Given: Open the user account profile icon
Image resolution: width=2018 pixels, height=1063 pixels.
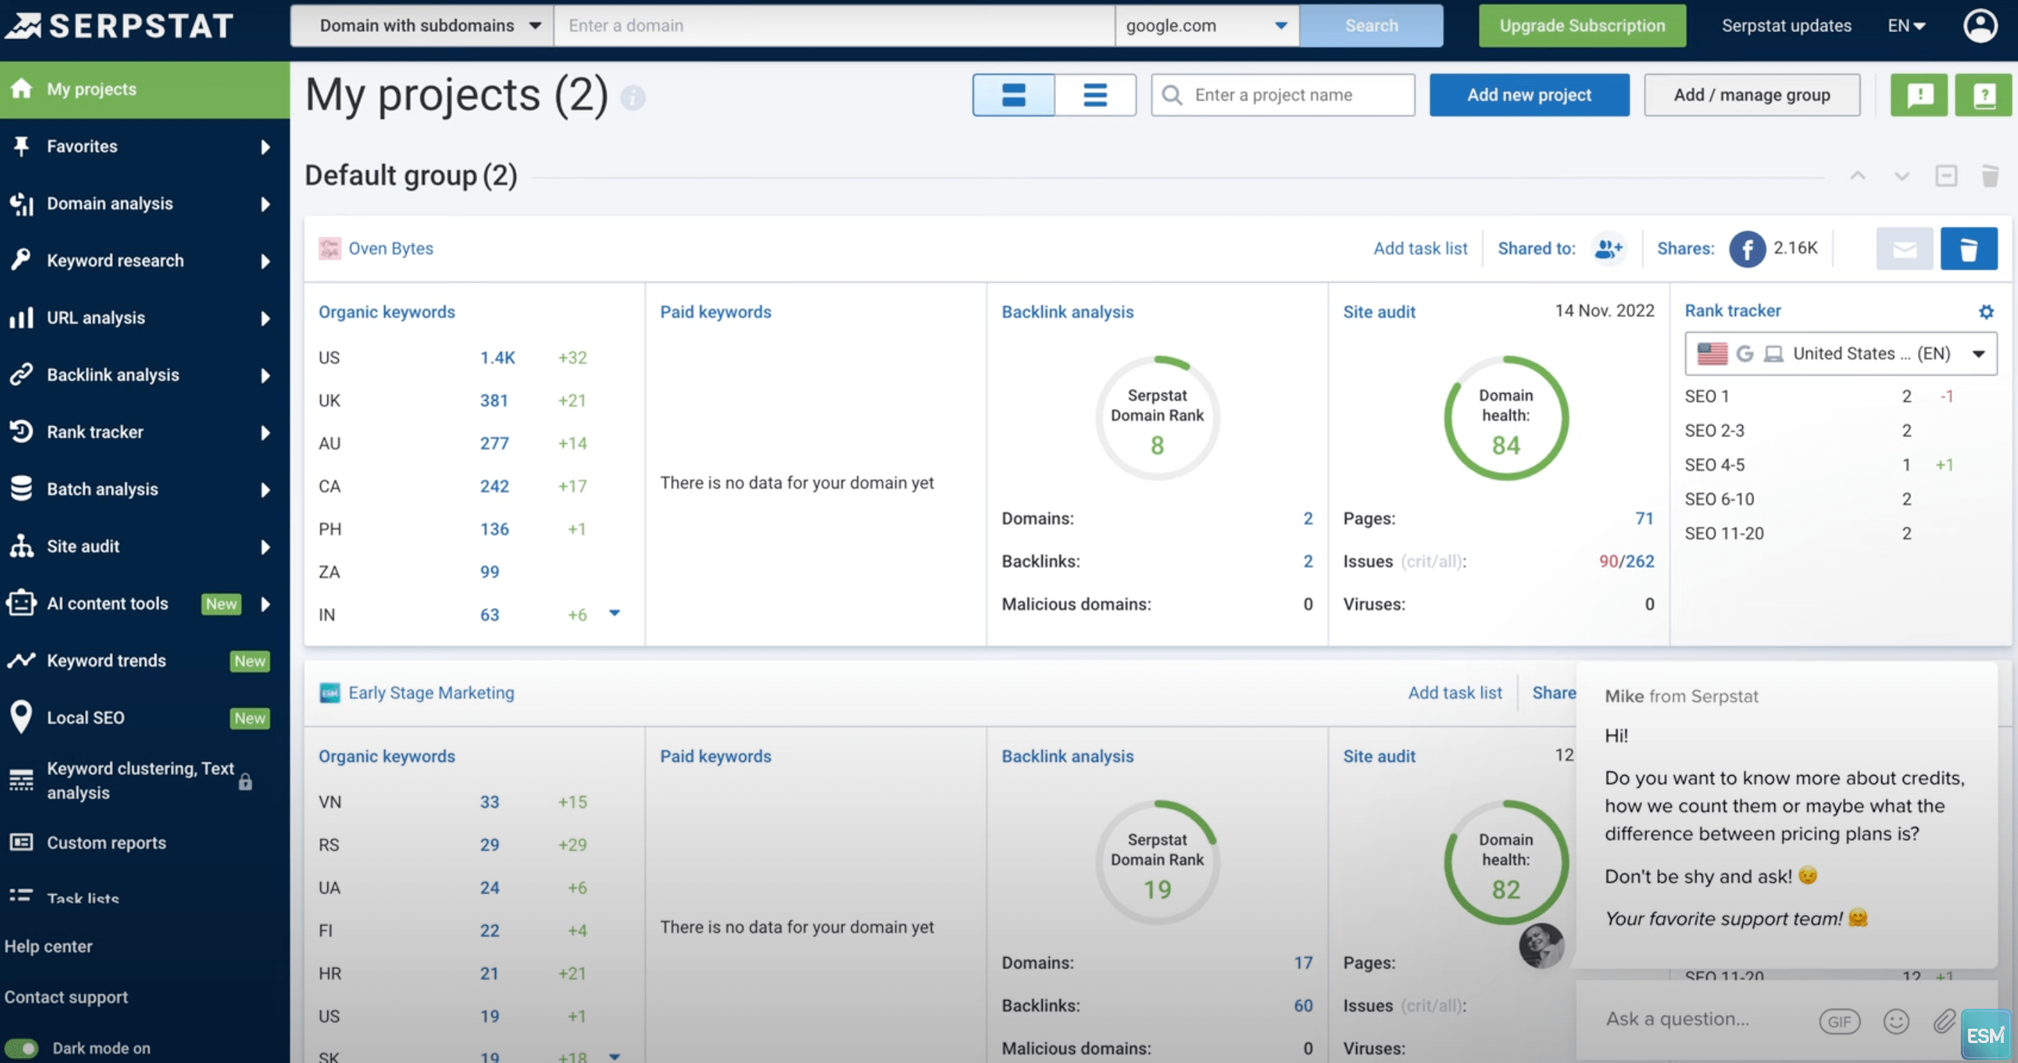Looking at the screenshot, I should (1979, 26).
